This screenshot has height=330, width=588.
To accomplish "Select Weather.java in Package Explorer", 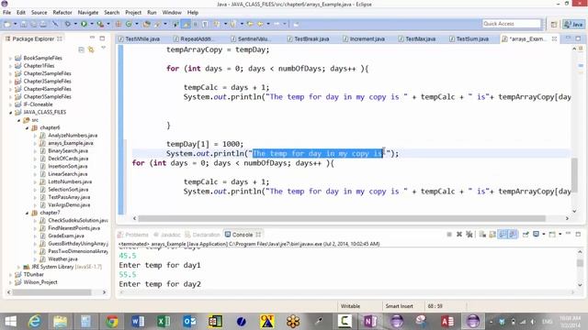I will [62, 258].
